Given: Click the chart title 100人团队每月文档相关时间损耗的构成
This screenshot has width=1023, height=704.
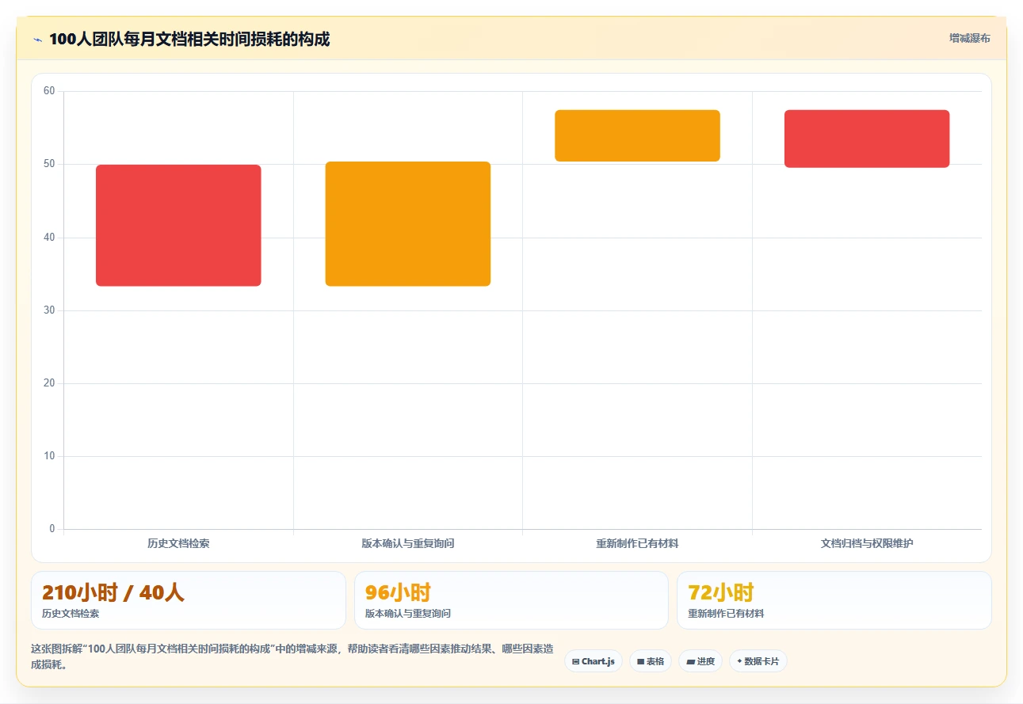Looking at the screenshot, I should click(x=189, y=40).
